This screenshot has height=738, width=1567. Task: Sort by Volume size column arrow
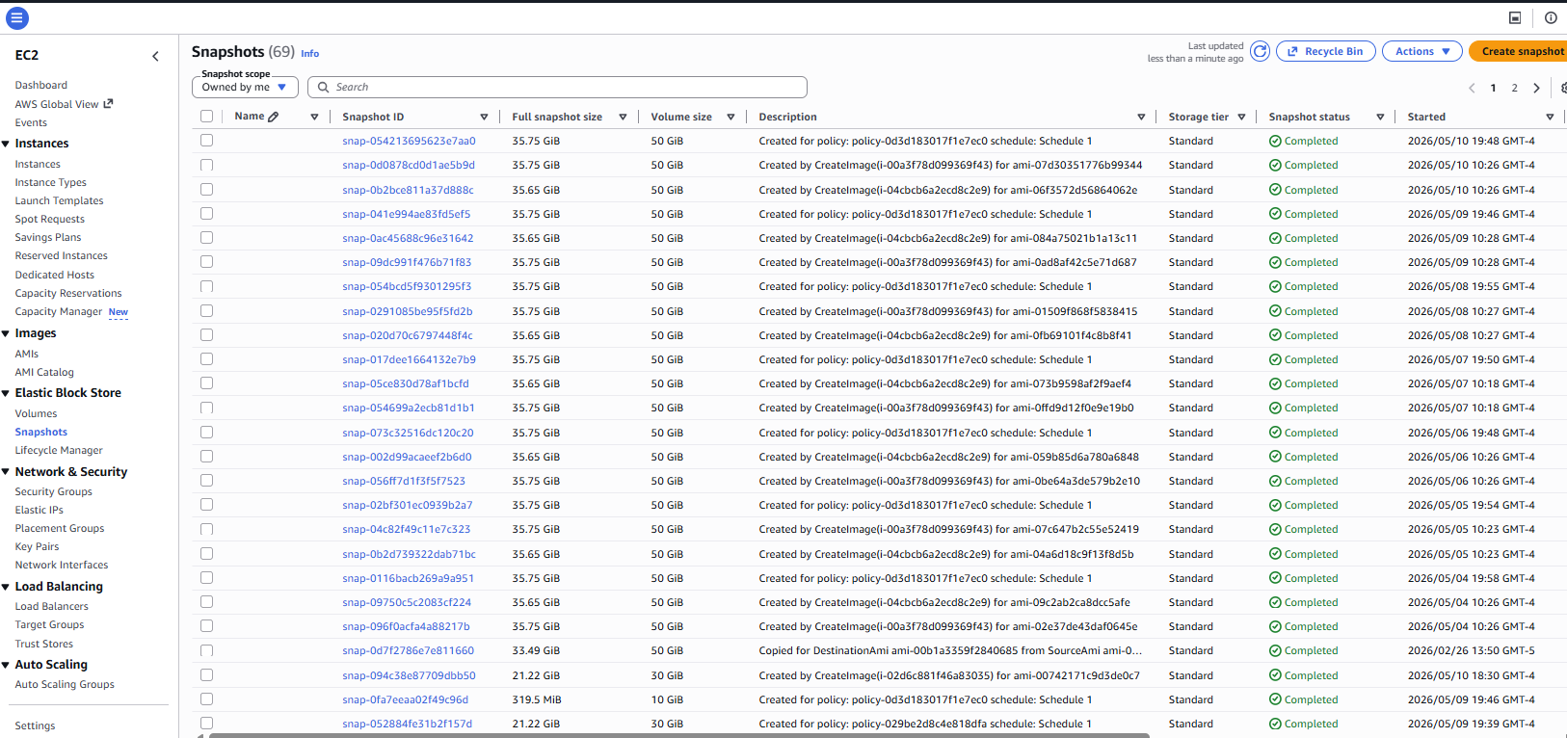click(730, 117)
